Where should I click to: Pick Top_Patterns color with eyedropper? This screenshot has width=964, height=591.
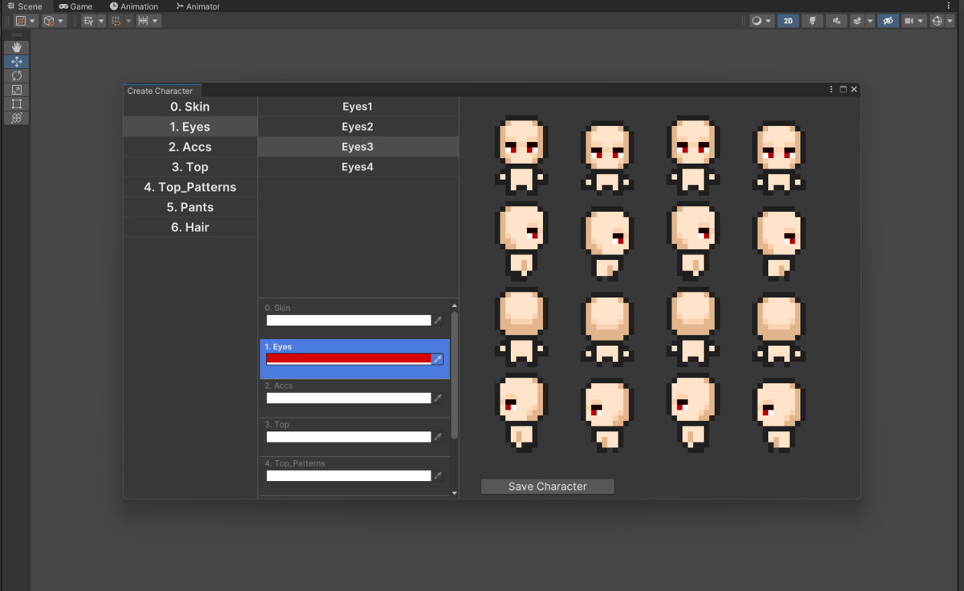[x=438, y=476]
